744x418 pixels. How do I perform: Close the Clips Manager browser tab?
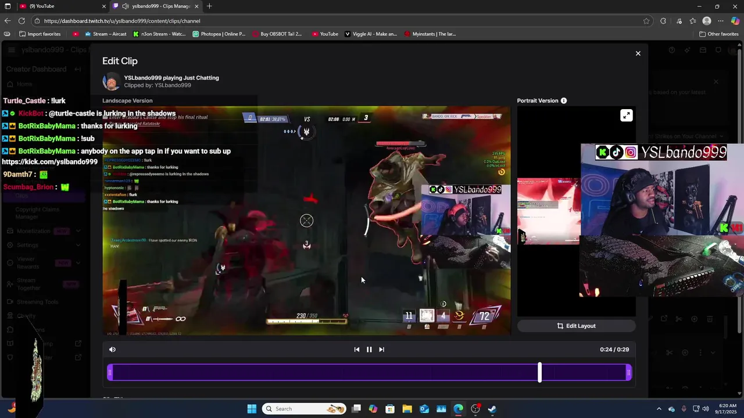click(x=196, y=6)
